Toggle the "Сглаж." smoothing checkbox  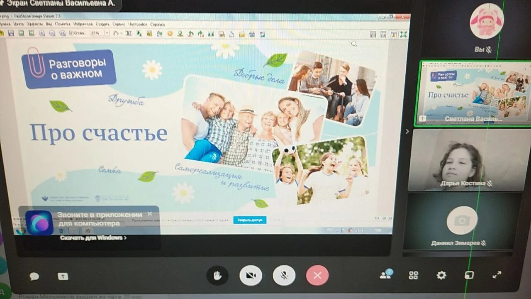point(77,33)
